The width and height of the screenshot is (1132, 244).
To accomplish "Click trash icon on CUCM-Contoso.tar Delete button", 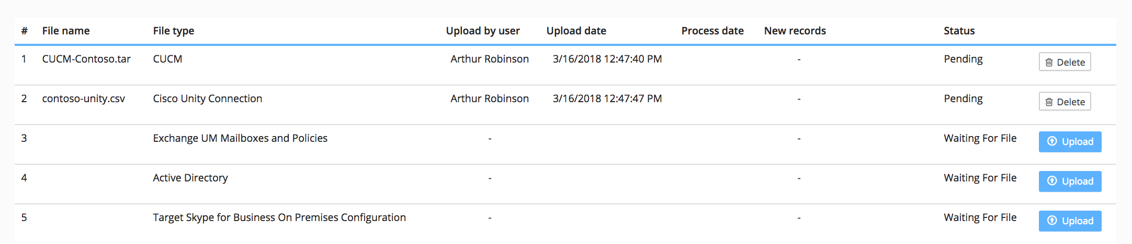I will click(1049, 63).
